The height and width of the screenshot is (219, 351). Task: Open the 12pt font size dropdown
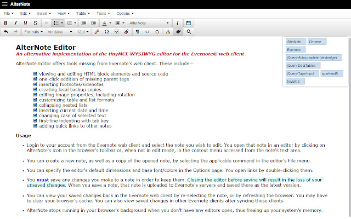(x=83, y=32)
